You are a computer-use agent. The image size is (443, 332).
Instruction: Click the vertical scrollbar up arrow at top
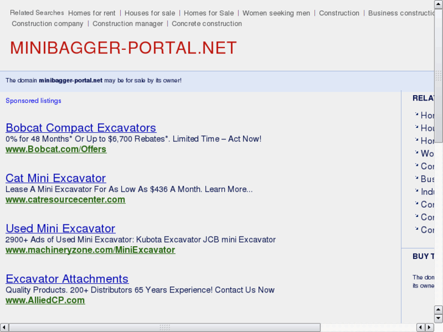[x=439, y=4]
